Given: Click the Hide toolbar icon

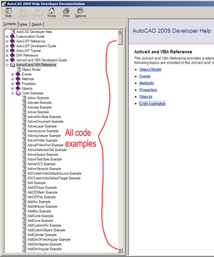Looking at the screenshot, I should (8, 11).
